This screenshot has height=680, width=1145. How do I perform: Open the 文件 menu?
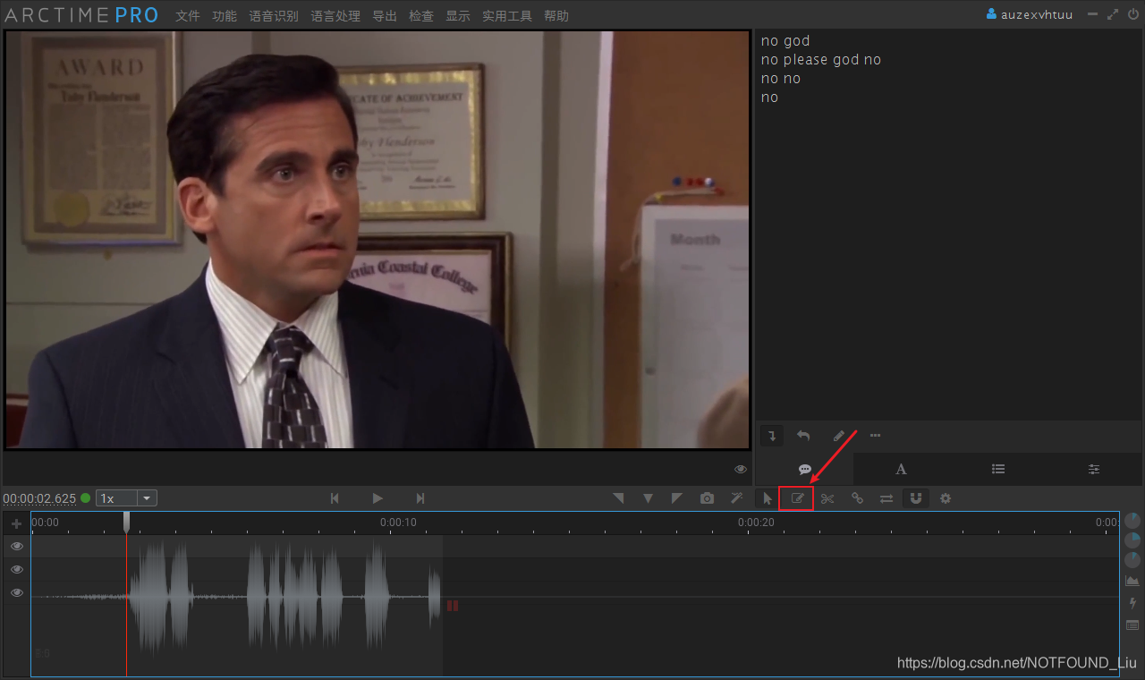[188, 15]
